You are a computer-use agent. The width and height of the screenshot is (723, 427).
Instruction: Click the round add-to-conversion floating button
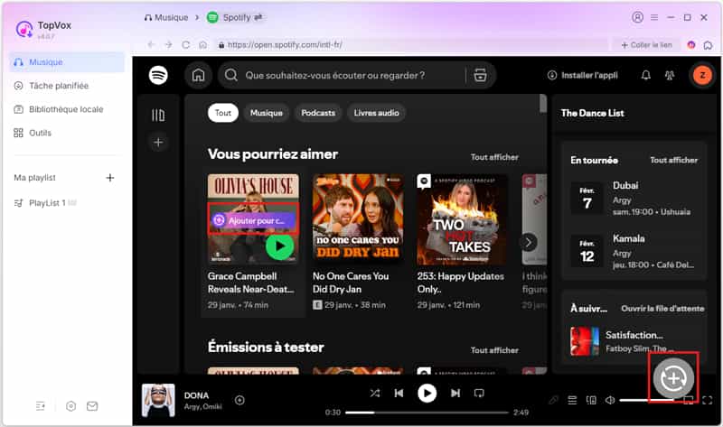673,378
